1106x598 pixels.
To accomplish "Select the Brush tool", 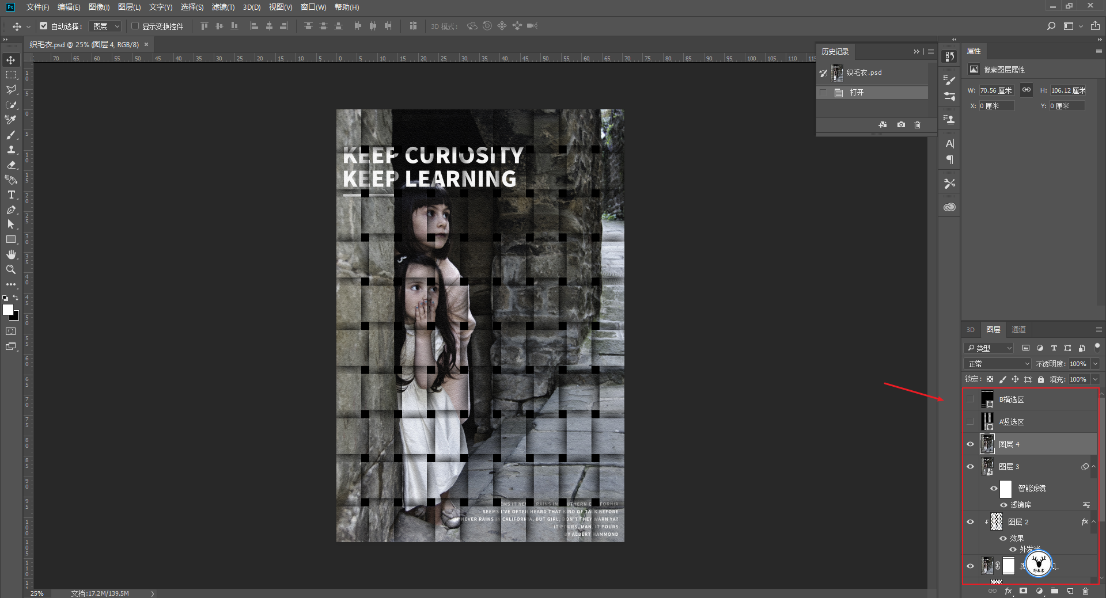I will click(11, 135).
